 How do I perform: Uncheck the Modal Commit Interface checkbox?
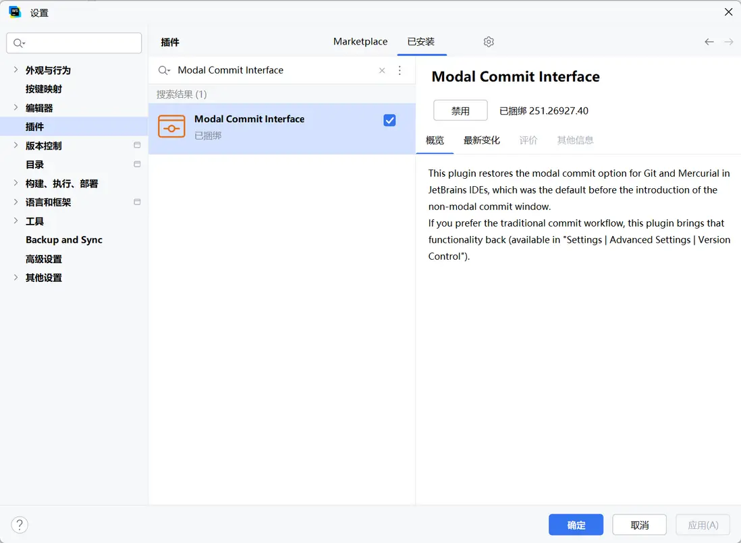[389, 120]
